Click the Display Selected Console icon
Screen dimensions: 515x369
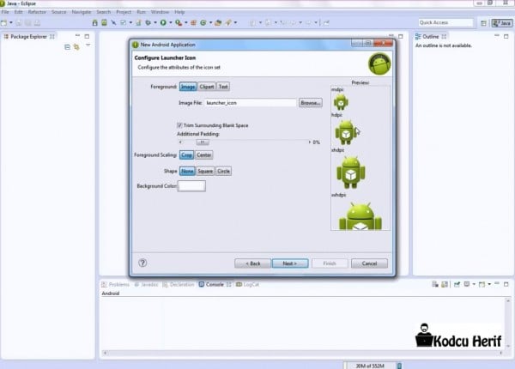pos(467,284)
